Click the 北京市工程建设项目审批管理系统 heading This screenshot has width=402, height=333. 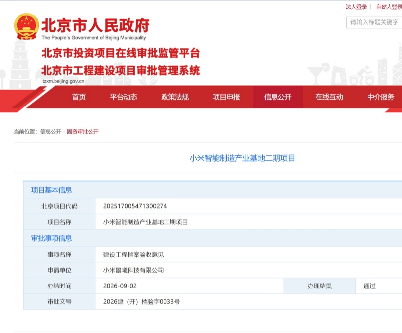tap(121, 70)
